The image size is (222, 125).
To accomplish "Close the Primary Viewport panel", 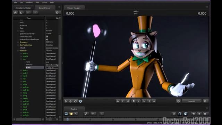I will [207, 7].
